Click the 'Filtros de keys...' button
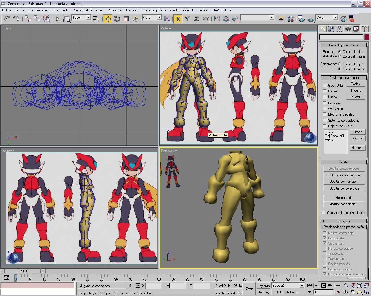371x296 pixels. 288,292
